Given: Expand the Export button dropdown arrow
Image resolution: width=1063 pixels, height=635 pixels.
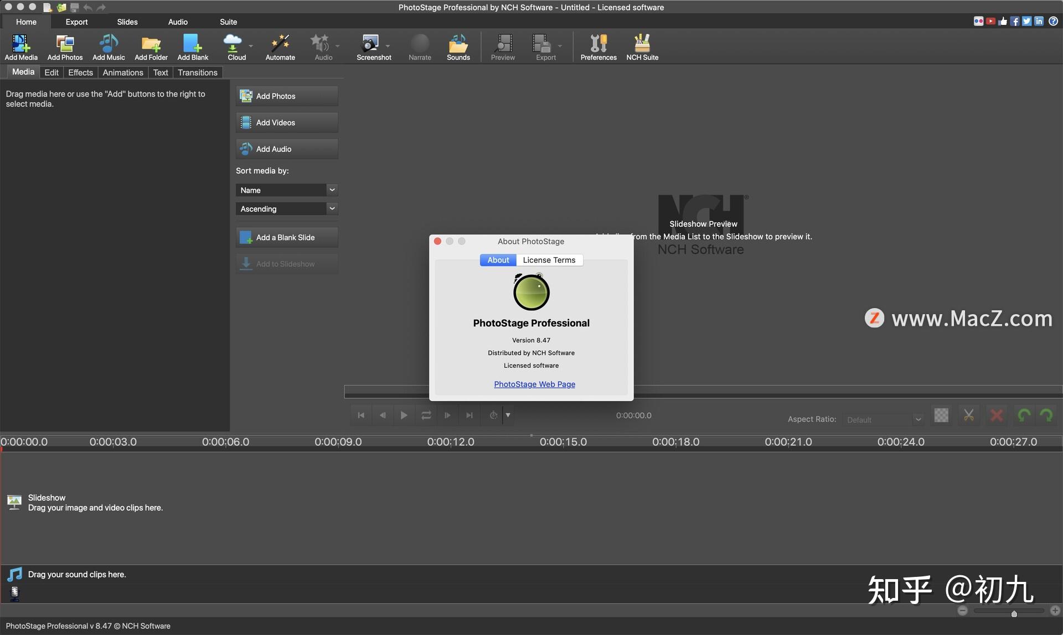Looking at the screenshot, I should click(560, 46).
